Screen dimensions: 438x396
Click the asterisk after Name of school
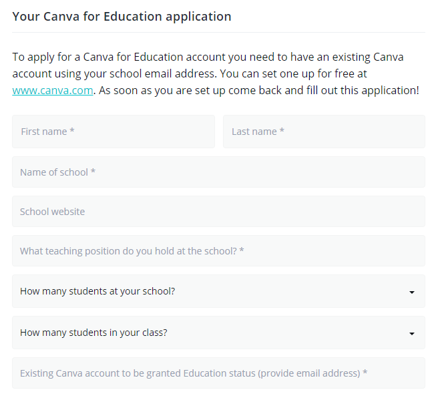pos(93,171)
